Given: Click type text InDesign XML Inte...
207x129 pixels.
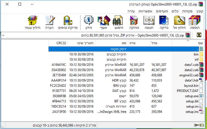Looking at the screenshot, I should [x=112, y=112].
